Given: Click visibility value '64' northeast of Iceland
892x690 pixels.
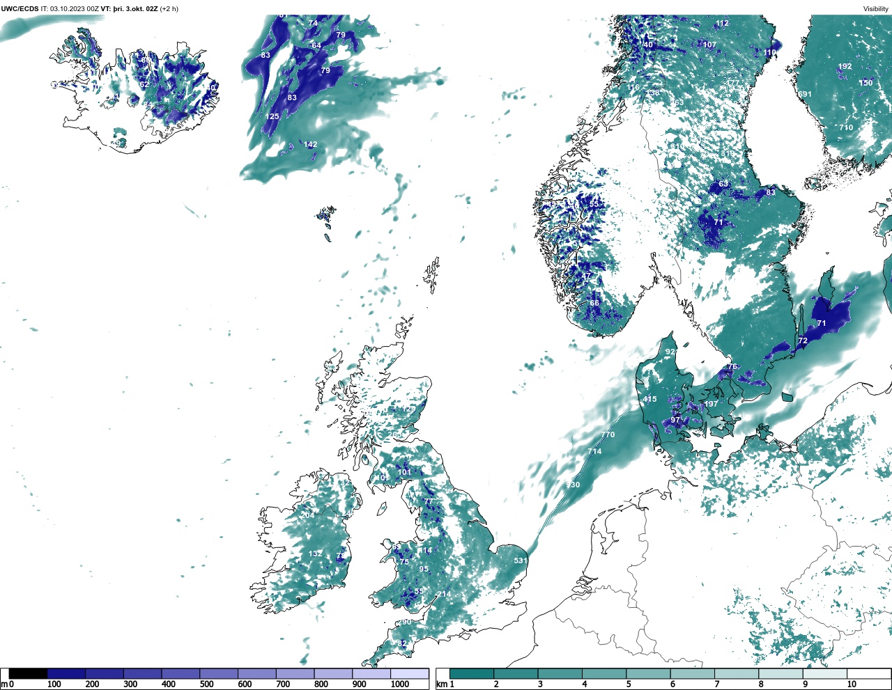Looking at the screenshot, I should [316, 45].
